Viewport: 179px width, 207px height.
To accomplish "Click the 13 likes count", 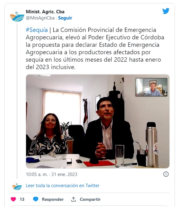I will 22,199.
